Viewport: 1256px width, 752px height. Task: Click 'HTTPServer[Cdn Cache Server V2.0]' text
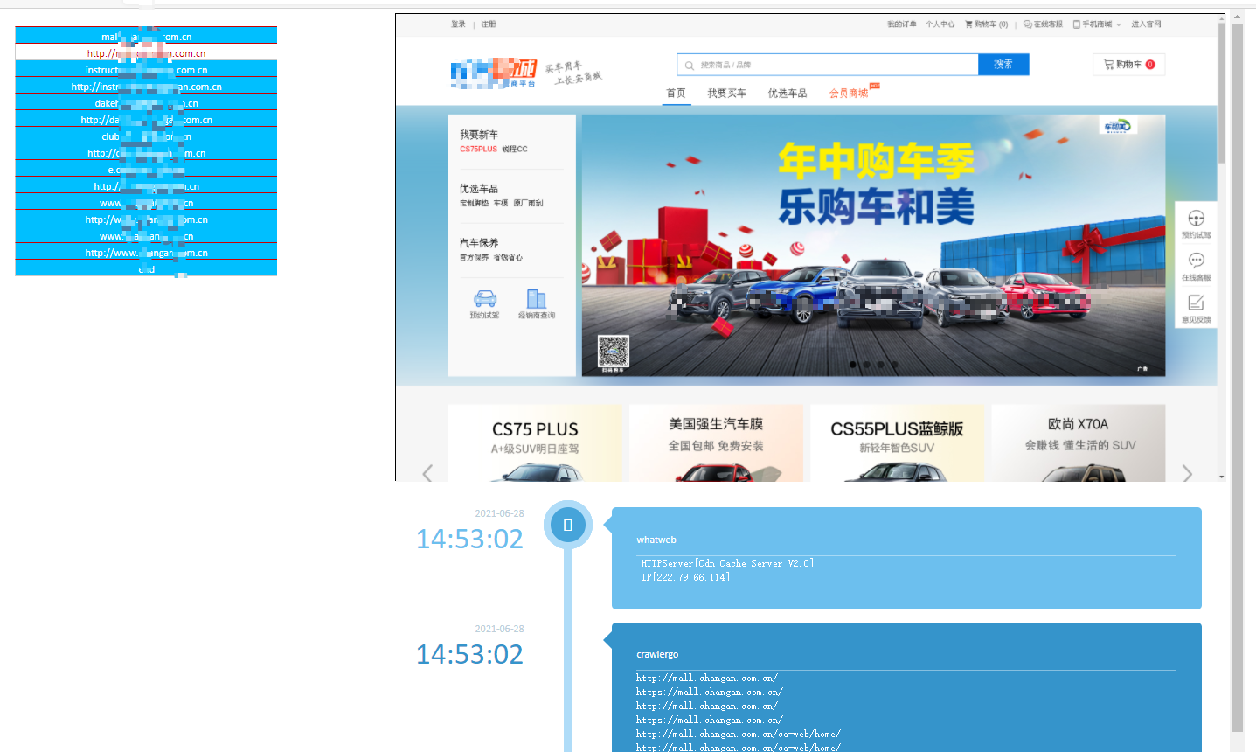click(727, 563)
